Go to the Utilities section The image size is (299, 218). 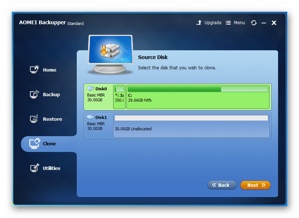51,168
